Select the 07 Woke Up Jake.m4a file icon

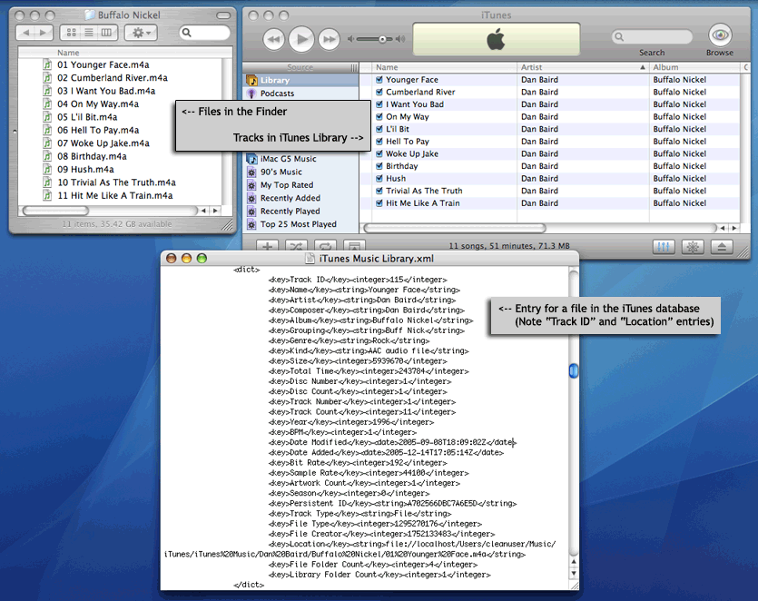pyautogui.click(x=47, y=143)
